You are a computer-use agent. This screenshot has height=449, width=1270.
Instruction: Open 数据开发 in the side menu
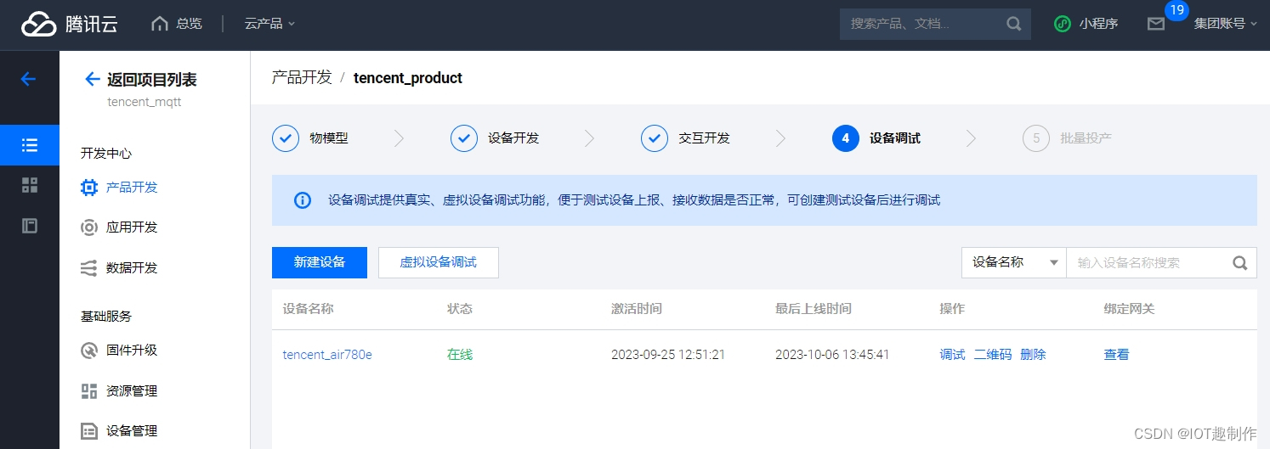[x=132, y=268]
